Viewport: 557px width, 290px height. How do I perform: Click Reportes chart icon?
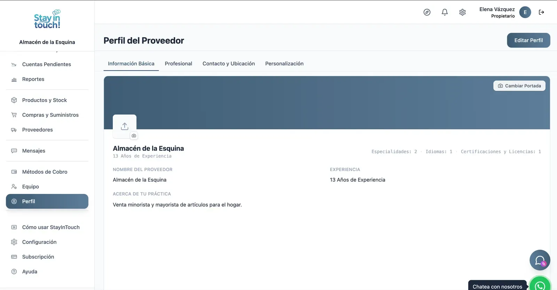(x=14, y=79)
